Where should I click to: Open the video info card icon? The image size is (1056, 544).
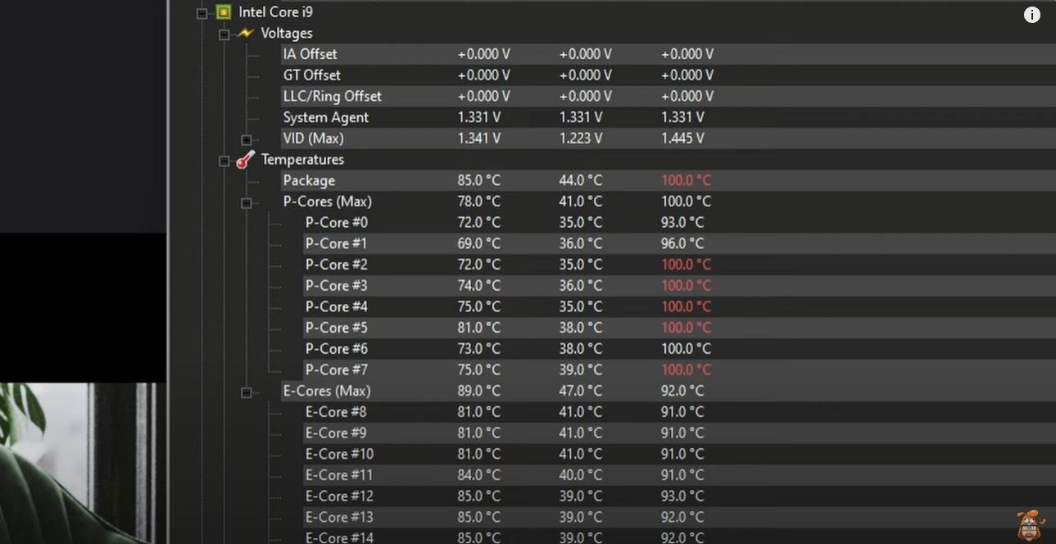tap(1032, 14)
